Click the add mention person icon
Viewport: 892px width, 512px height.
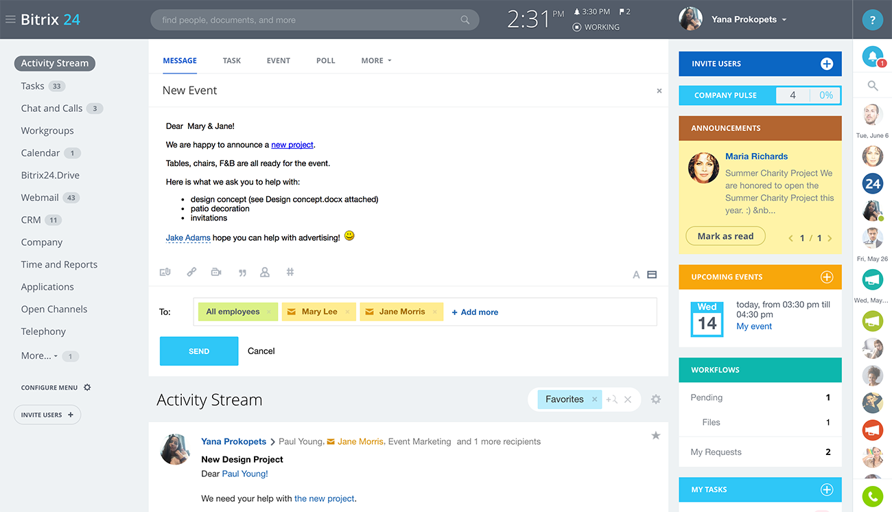pos(265,272)
